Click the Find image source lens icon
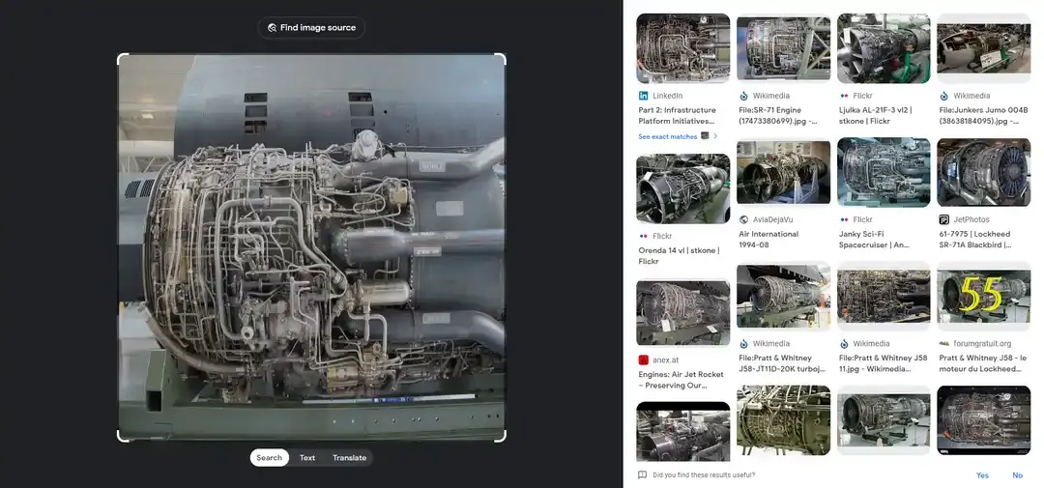Image resolution: width=1044 pixels, height=488 pixels. [272, 28]
